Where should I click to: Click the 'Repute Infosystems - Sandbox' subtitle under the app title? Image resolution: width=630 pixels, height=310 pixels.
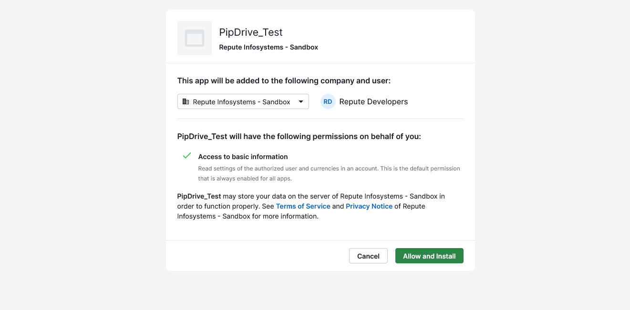[x=269, y=47]
